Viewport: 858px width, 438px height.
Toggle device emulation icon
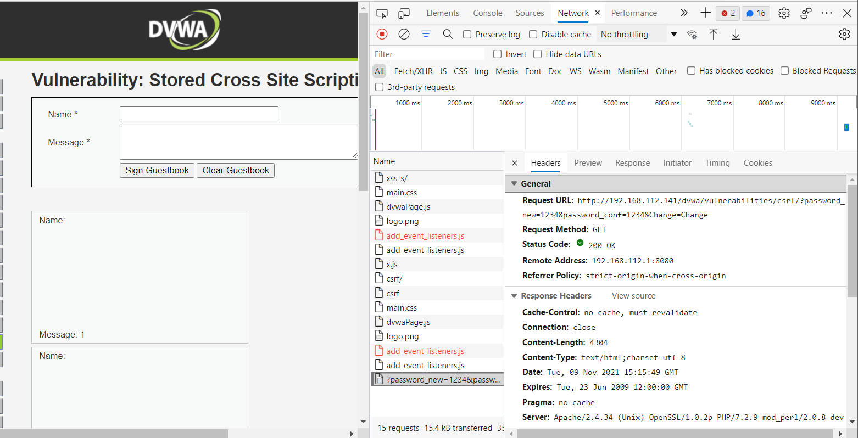click(x=404, y=13)
